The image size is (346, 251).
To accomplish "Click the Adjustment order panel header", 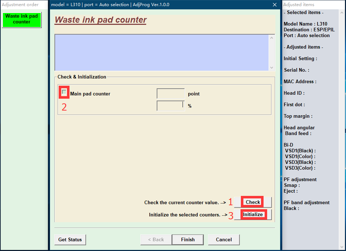I will coord(20,5).
